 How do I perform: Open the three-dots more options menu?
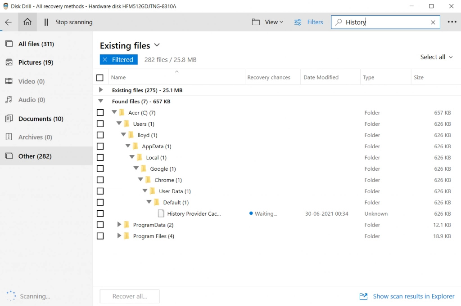452,22
